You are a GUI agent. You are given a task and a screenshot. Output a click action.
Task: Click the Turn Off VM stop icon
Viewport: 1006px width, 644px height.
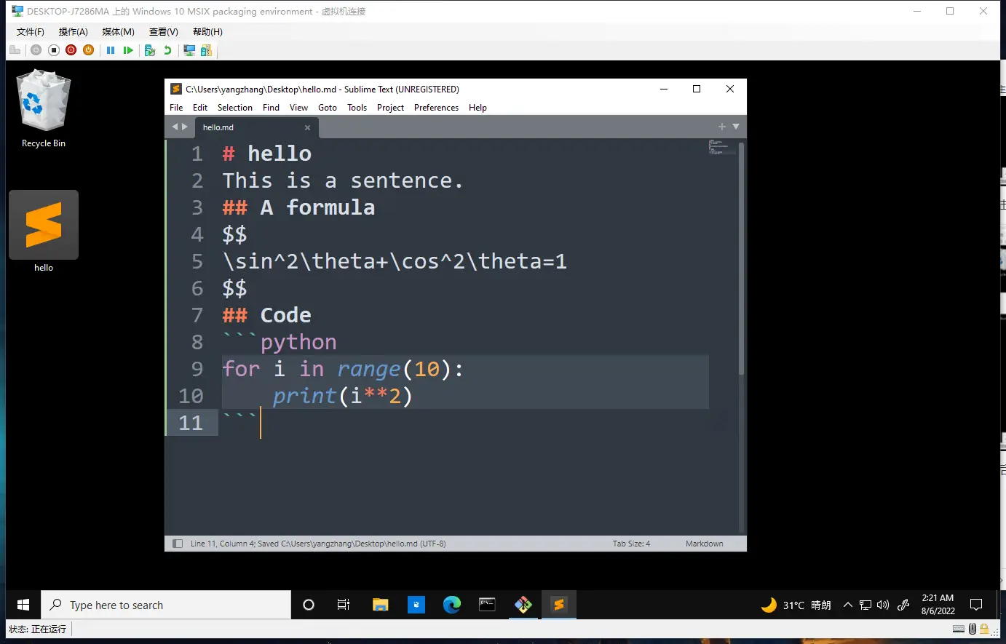click(x=53, y=50)
